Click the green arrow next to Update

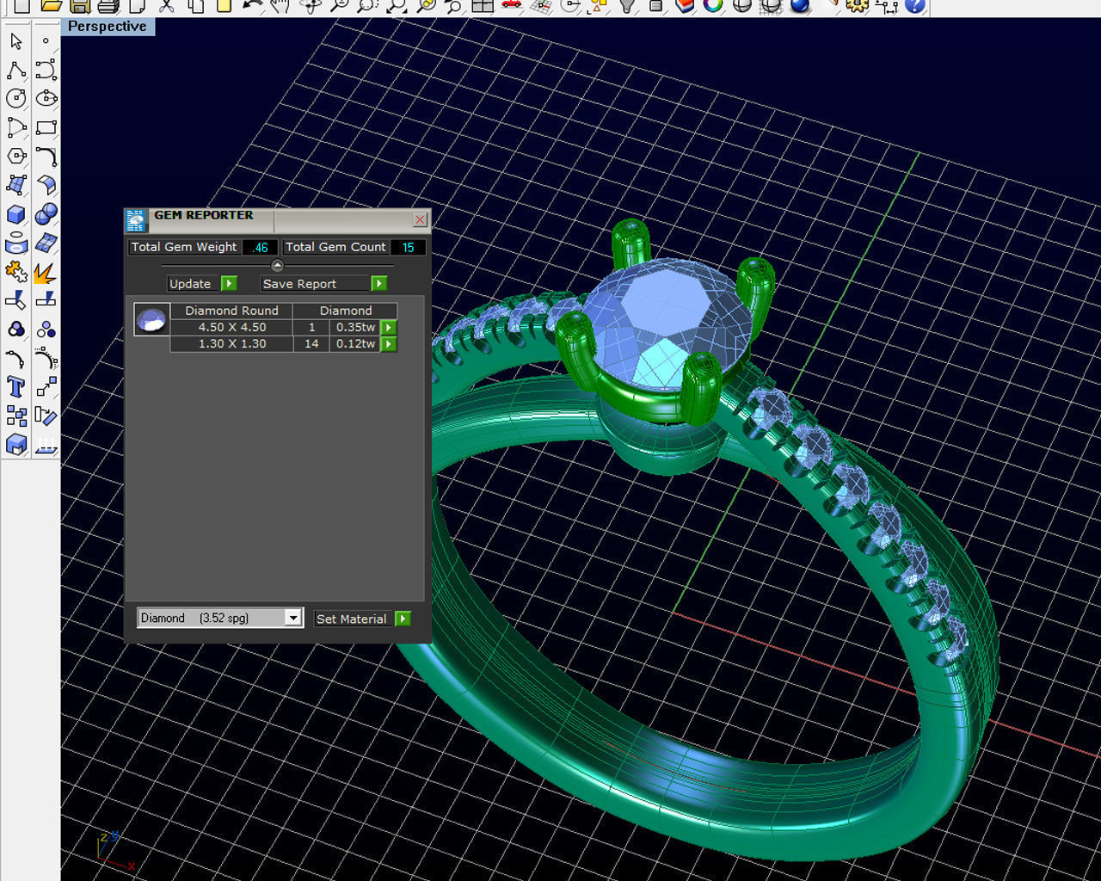(x=229, y=284)
